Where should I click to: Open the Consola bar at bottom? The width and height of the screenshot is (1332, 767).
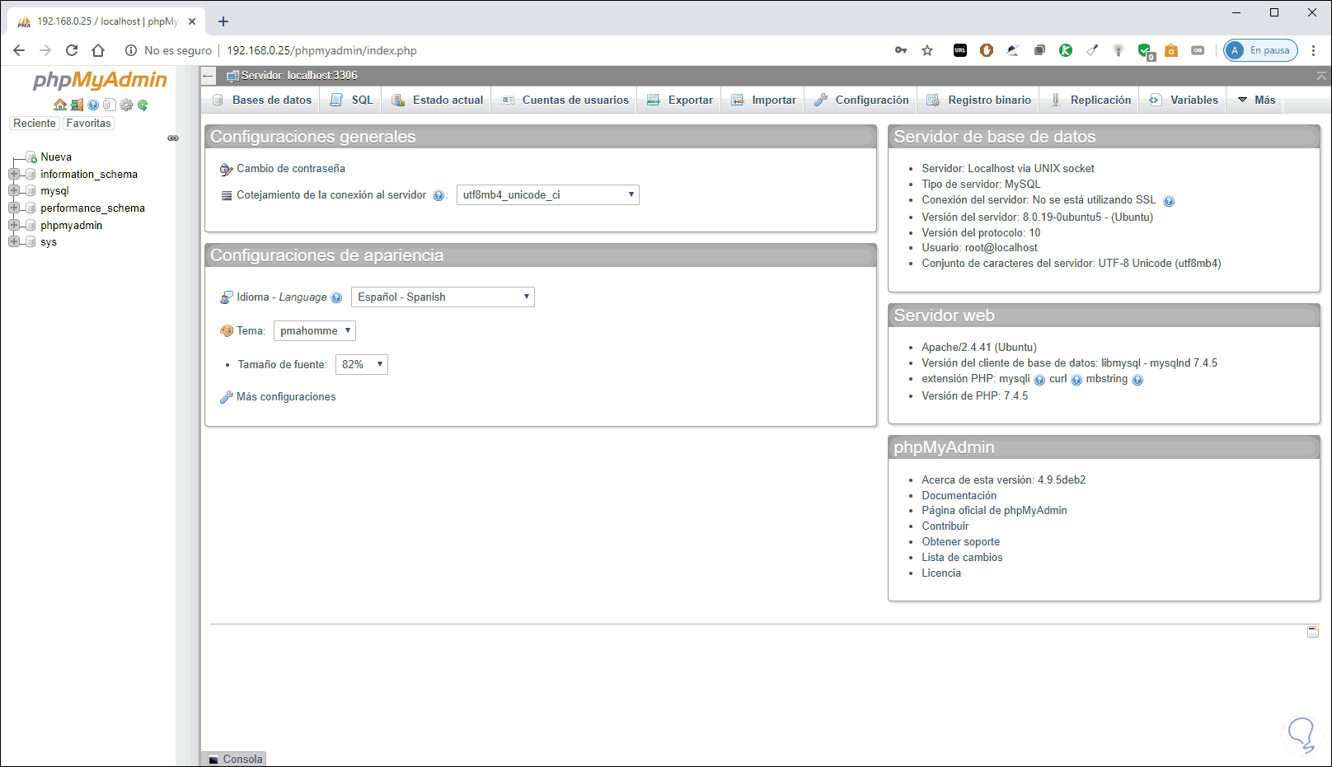pyautogui.click(x=235, y=759)
